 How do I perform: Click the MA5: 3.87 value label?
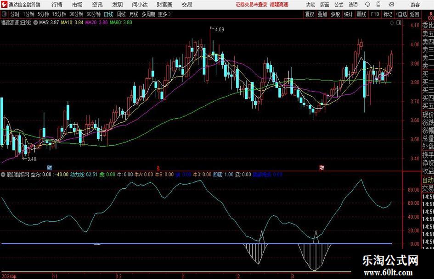click(49, 22)
